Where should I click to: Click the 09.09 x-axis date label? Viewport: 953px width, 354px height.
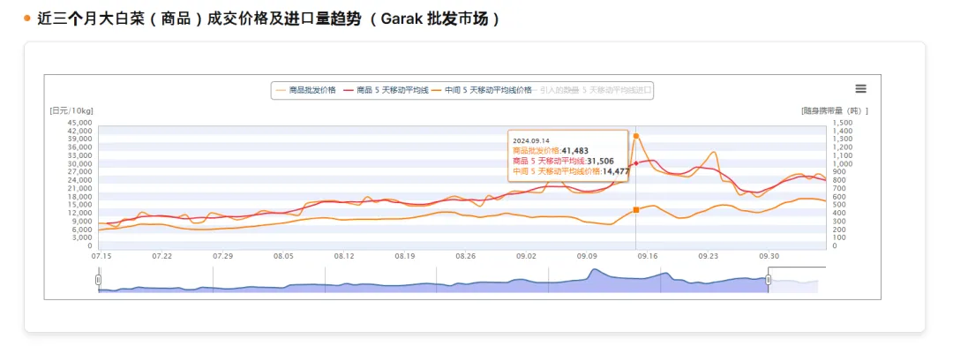pos(587,256)
